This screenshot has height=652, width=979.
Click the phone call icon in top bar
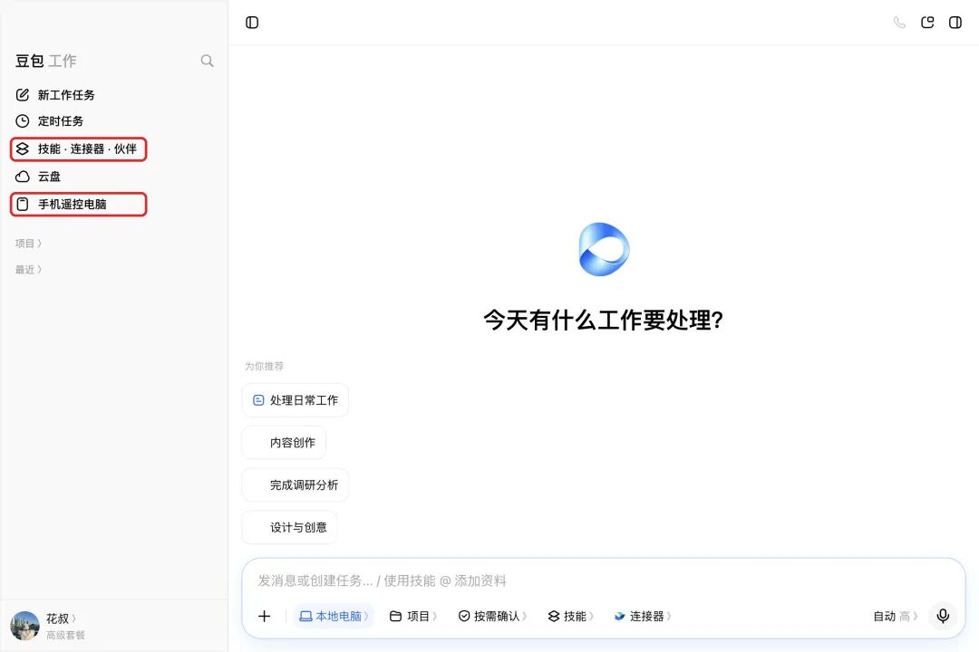click(x=899, y=23)
